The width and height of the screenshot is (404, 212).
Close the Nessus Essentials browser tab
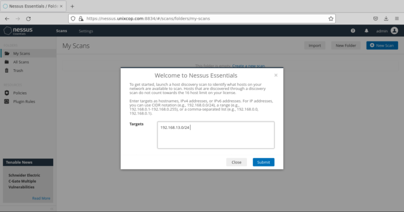click(61, 6)
